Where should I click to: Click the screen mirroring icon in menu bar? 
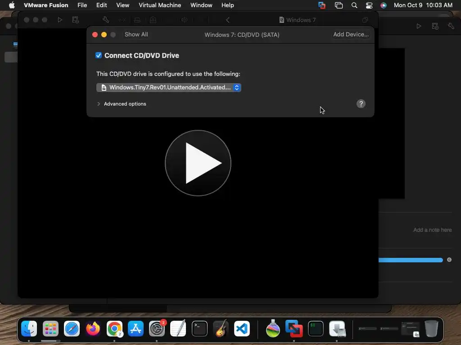pyautogui.click(x=339, y=5)
